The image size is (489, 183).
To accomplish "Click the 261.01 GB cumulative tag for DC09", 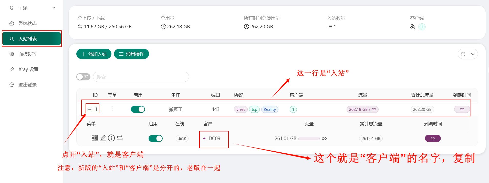I will 371,138.
